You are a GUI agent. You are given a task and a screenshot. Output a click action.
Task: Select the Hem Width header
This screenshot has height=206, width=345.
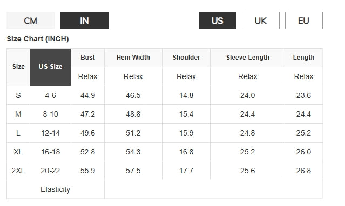pos(133,58)
